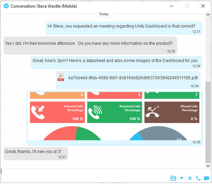
Task: Click the chat bubble send icon
Action: pyautogui.click(x=206, y=178)
